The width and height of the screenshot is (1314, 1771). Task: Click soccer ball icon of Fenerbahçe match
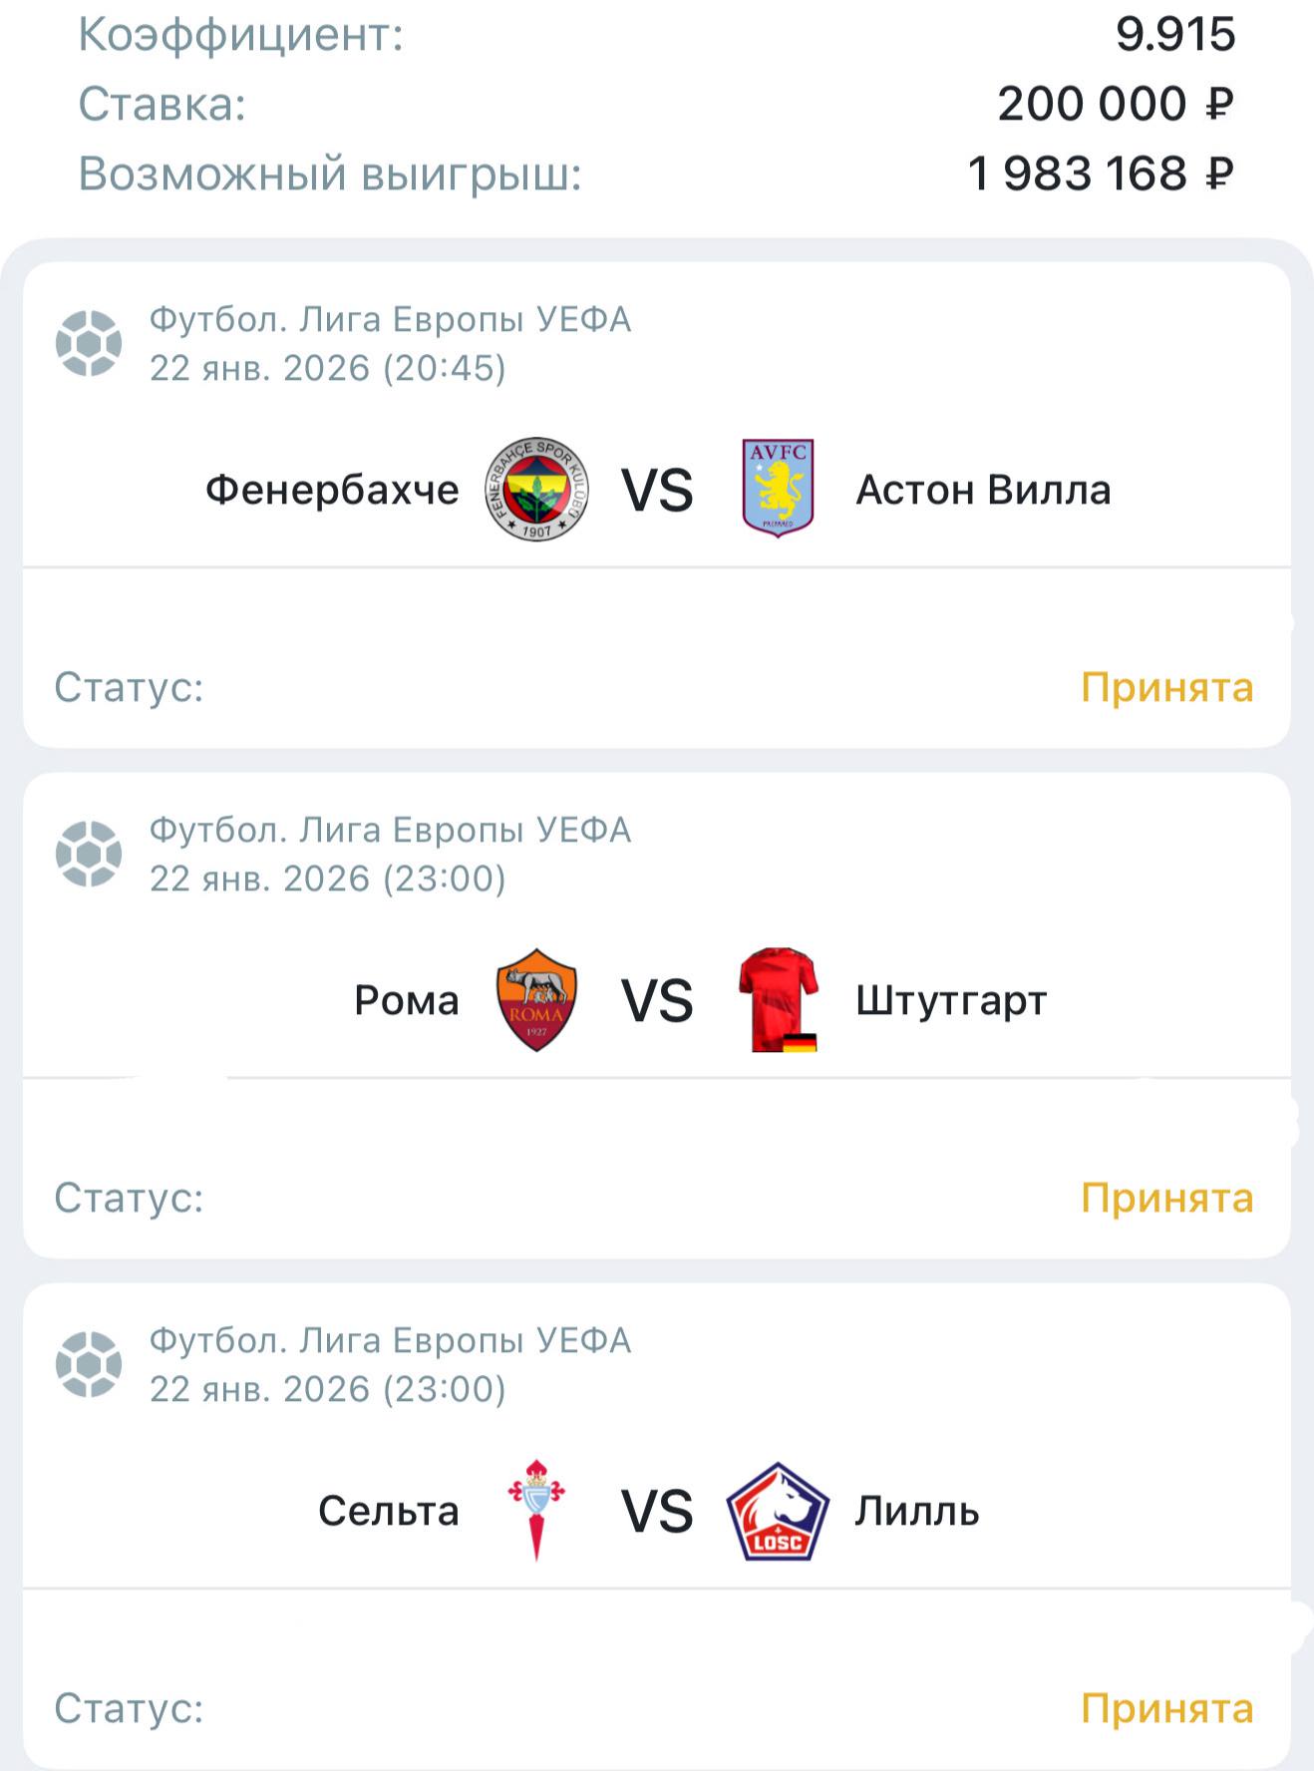pos(89,343)
